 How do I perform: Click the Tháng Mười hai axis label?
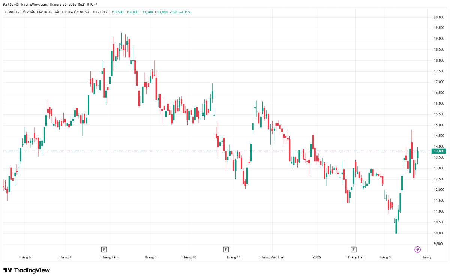pyautogui.click(x=272, y=257)
